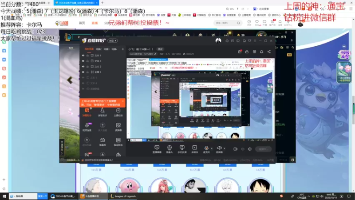
Task: Open the LoL client notification bell
Action: [292, 40]
